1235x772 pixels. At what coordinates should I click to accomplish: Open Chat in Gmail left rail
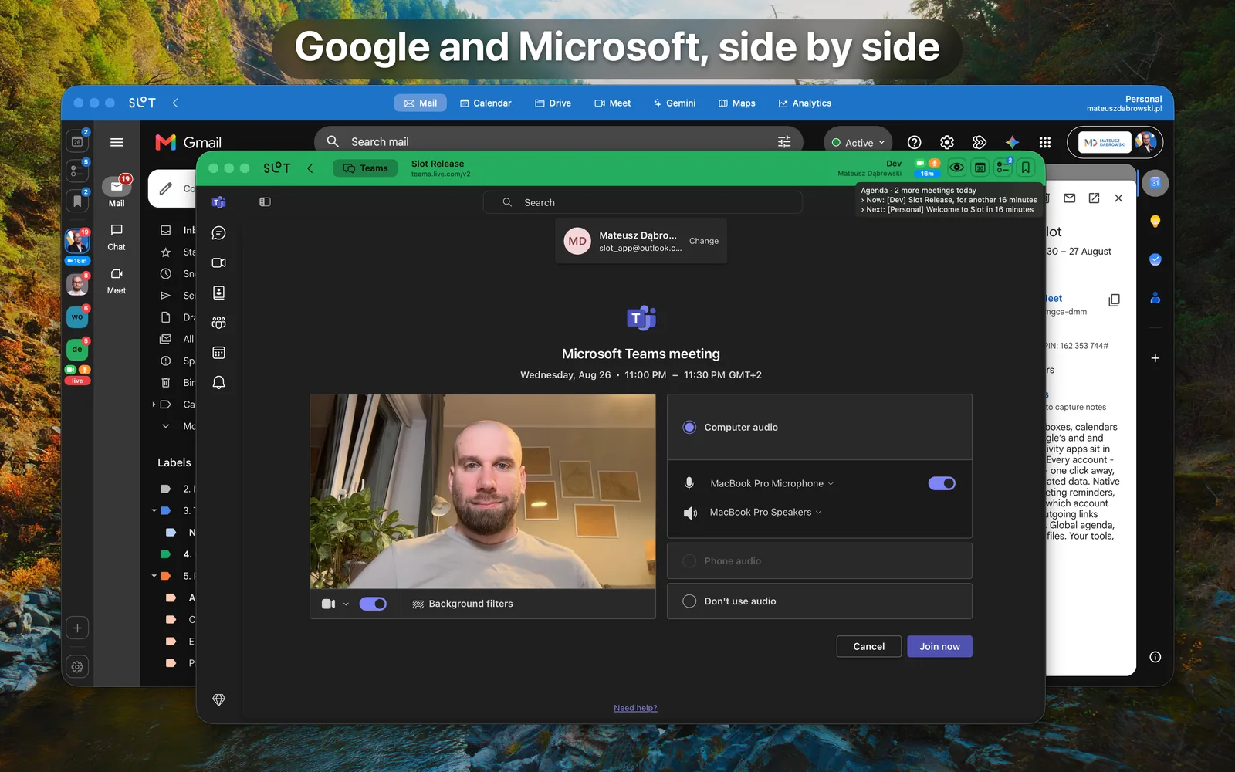pyautogui.click(x=117, y=237)
